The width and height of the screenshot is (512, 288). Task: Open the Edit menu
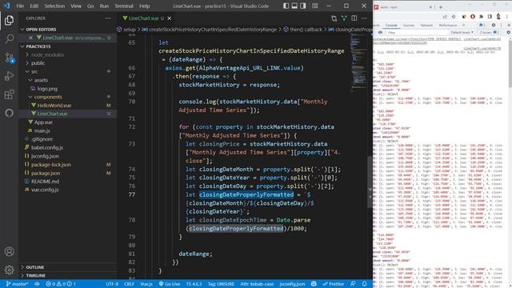click(x=34, y=6)
